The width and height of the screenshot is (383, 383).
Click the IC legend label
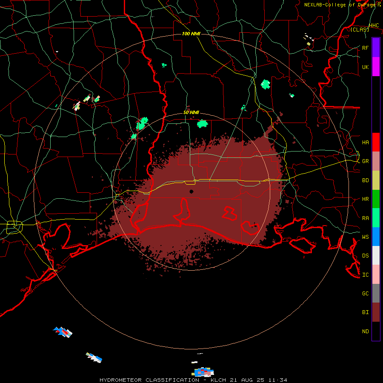tap(365, 274)
